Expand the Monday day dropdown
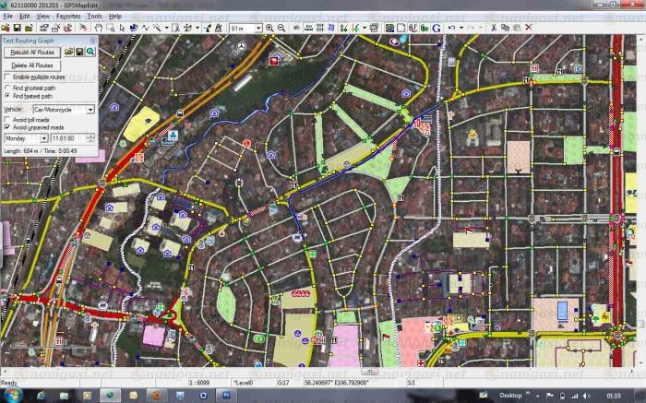This screenshot has height=403, width=646. 44,138
